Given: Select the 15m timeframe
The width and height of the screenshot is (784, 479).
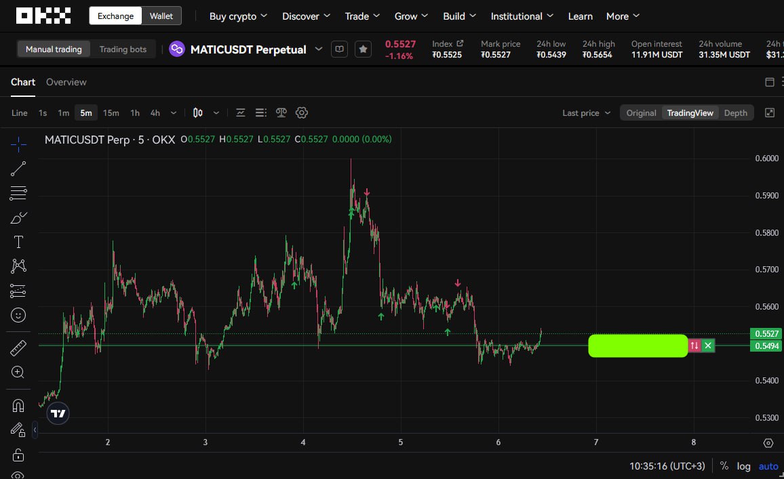Looking at the screenshot, I should [x=111, y=113].
